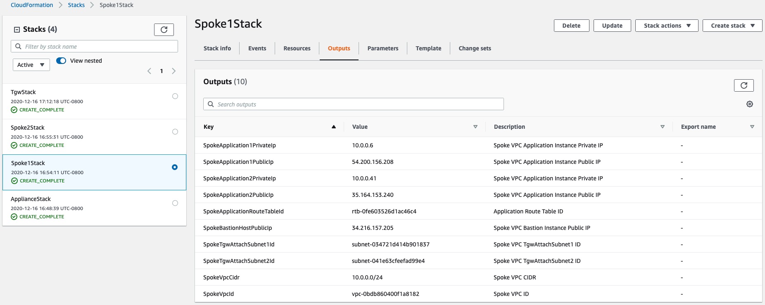Select the Spoke1Stack radio button
Viewport: 765px width, 305px height.
(x=175, y=167)
